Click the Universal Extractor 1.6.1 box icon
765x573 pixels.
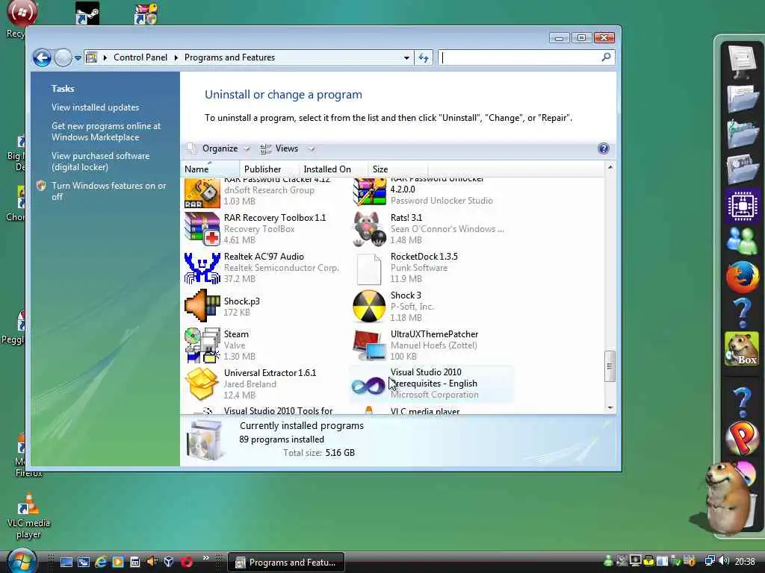pos(202,384)
